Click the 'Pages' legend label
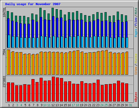Image resolution: width=139 pixels, height=108 pixels. pos(136,33)
